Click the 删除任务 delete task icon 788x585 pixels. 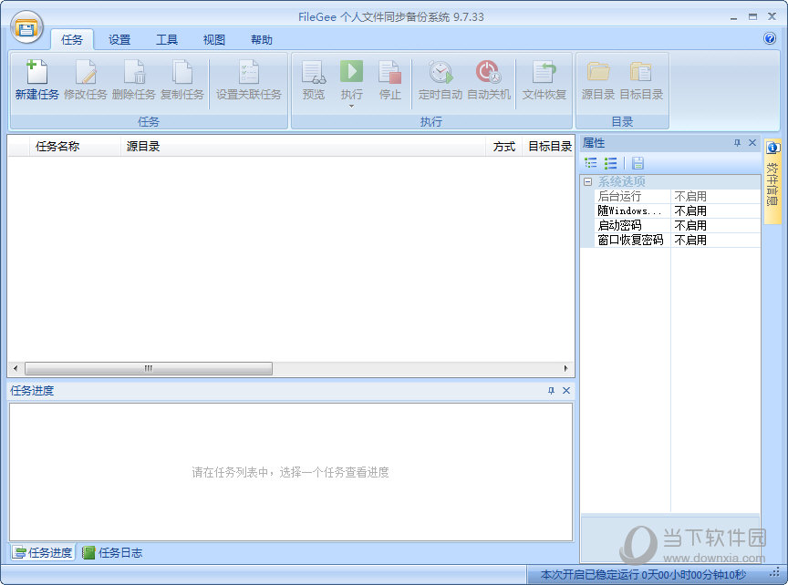(134, 72)
